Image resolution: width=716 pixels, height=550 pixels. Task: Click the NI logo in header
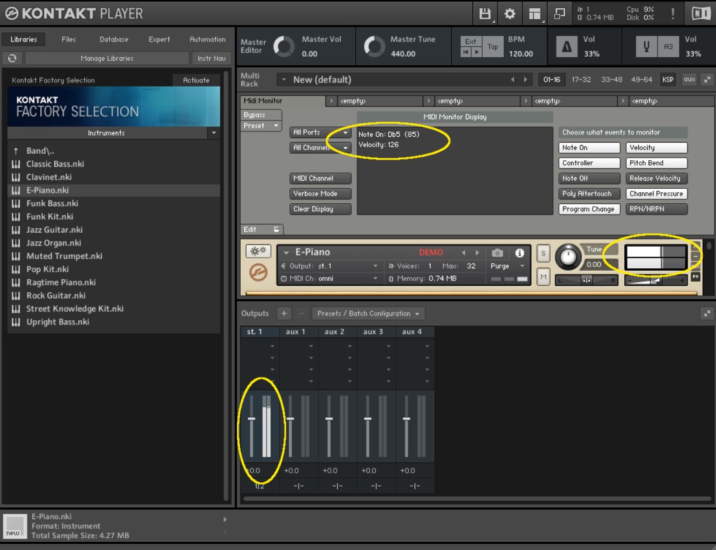click(700, 13)
